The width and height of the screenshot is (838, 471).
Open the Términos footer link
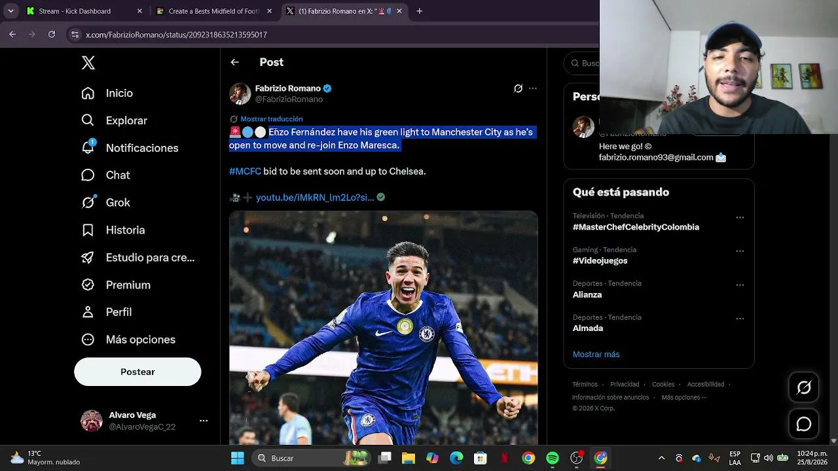[x=585, y=385]
